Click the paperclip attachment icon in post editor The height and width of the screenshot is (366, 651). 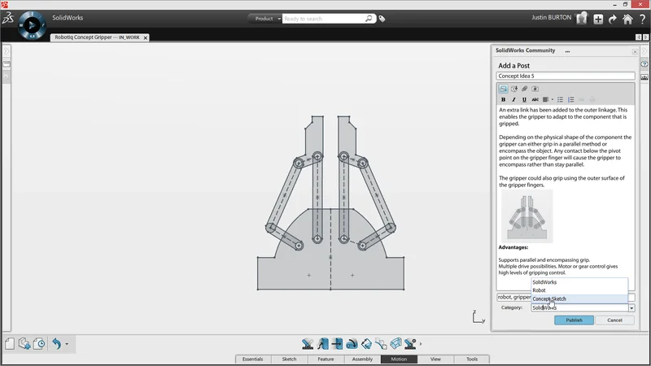525,88
